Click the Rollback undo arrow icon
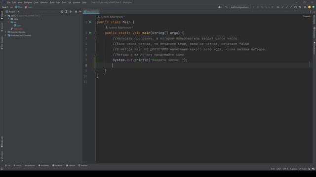 pos(300,7)
